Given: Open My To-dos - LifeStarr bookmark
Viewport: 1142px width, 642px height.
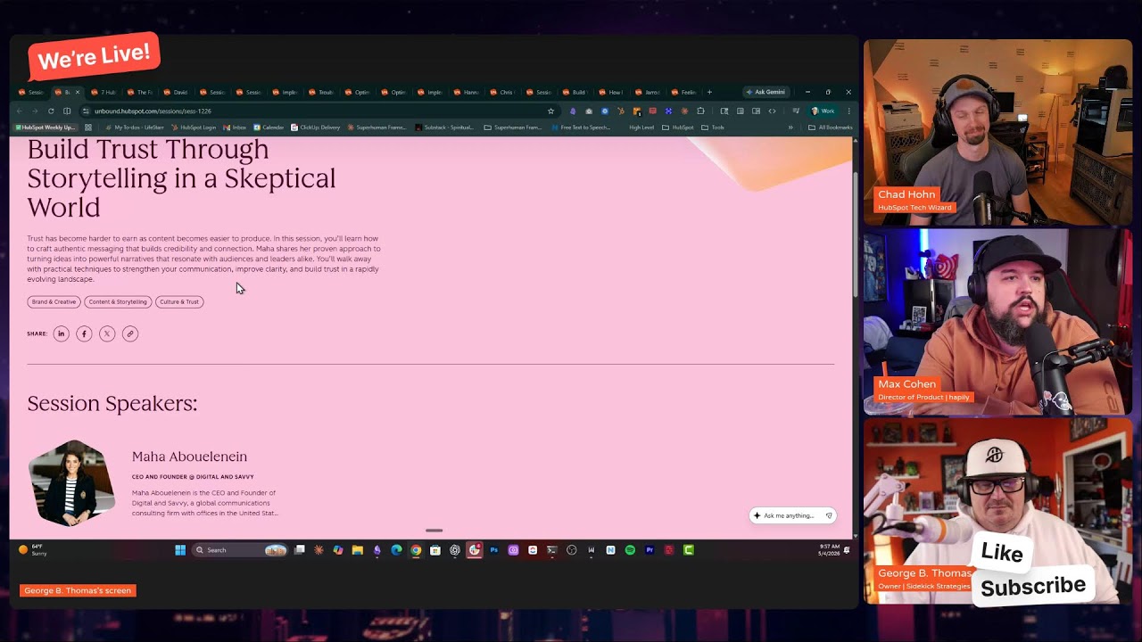Looking at the screenshot, I should pos(135,128).
